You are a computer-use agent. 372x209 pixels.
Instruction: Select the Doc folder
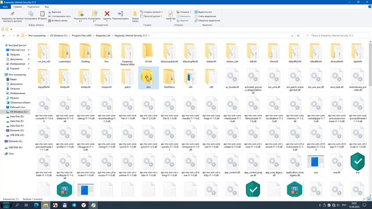pyautogui.click(x=106, y=53)
